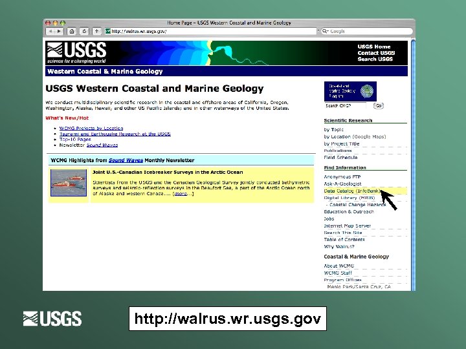Open by Location (Google Maps) link
This screenshot has height=349, width=466.
click(x=355, y=137)
